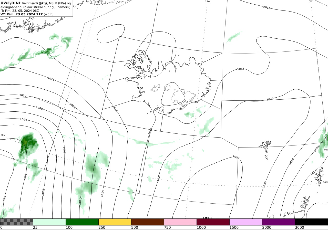Click the "UWC/DINI" title text
Screen dimensions: 328x230
click(10, 3)
